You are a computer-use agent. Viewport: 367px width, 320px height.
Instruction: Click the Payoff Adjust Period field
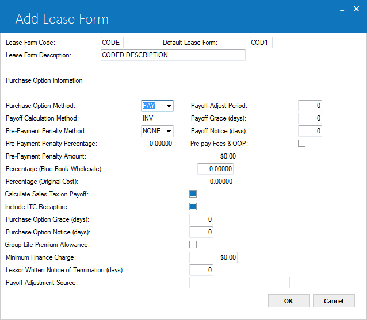coord(309,106)
